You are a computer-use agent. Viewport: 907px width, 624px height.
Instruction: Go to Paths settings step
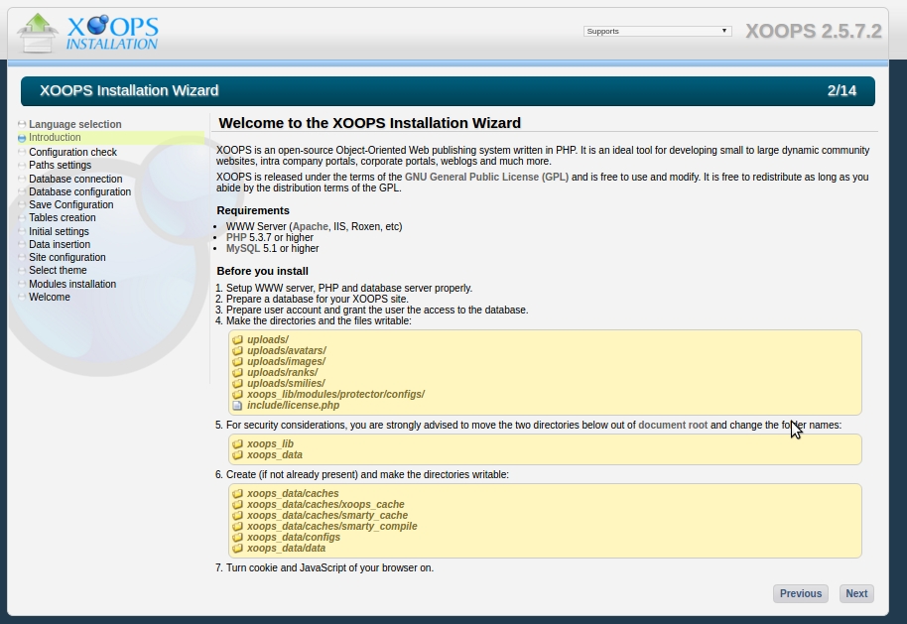click(61, 165)
